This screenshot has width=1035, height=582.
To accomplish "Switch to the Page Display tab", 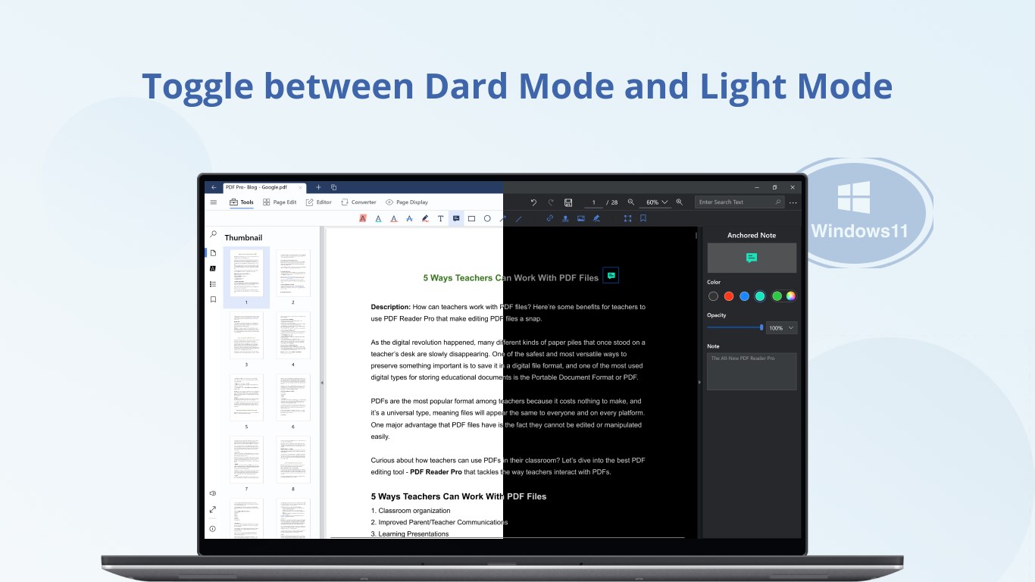I will [407, 202].
